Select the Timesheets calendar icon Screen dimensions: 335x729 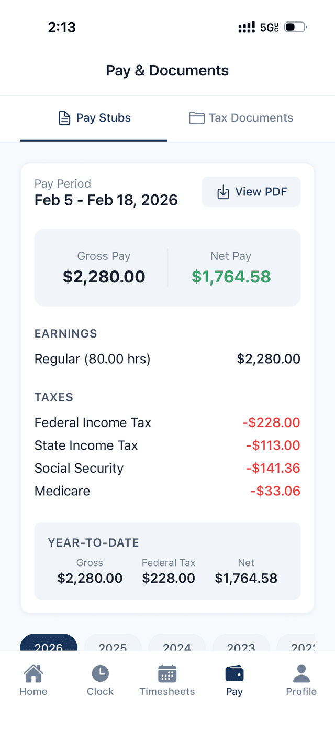coord(167,675)
